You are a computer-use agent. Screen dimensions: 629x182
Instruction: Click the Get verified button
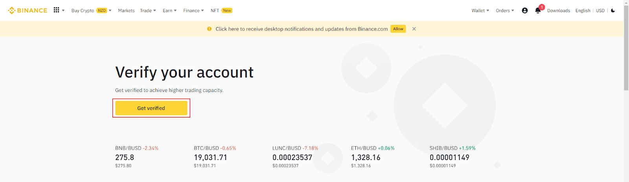[x=151, y=108]
